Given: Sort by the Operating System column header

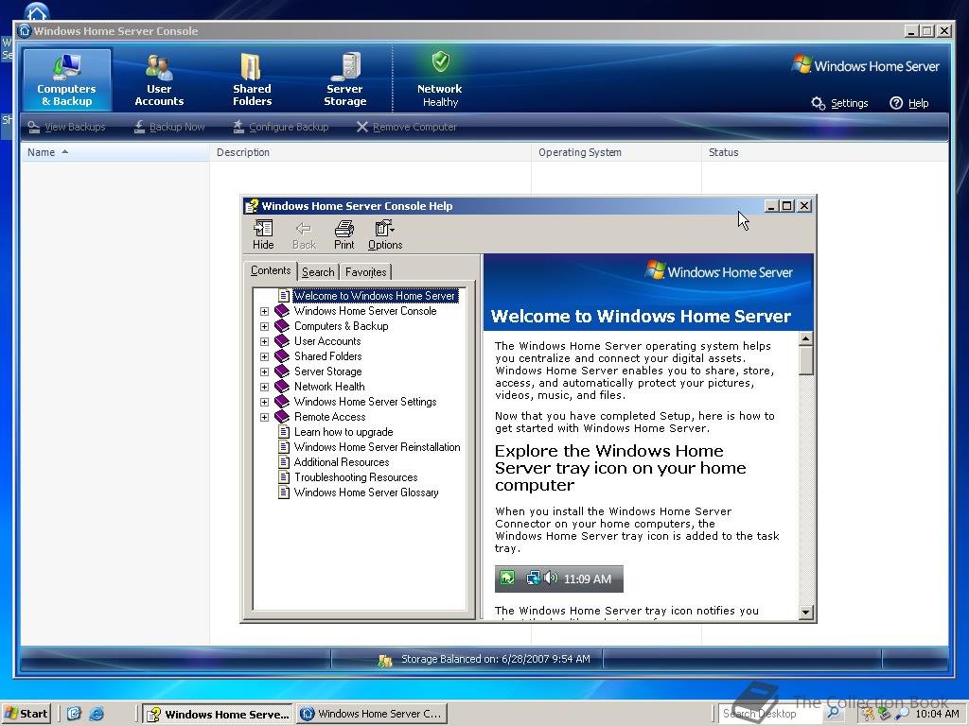Looking at the screenshot, I should [616, 152].
